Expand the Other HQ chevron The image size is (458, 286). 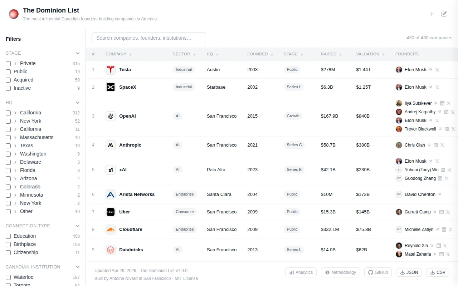15,212
